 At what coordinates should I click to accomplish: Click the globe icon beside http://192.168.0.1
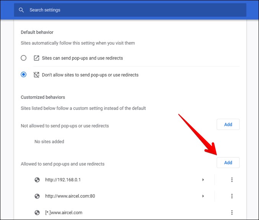37,180
